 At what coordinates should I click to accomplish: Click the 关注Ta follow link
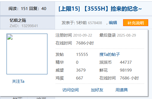point(18,81)
